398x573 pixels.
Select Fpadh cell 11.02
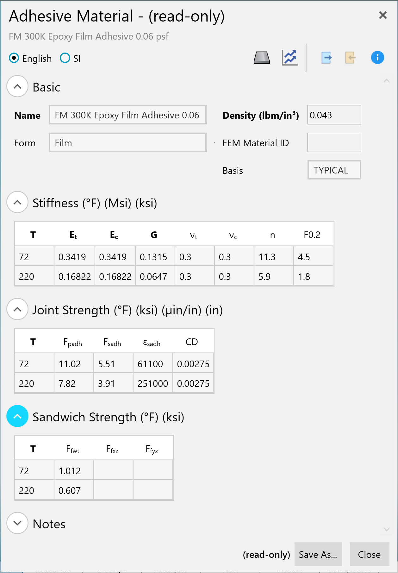[74, 363]
